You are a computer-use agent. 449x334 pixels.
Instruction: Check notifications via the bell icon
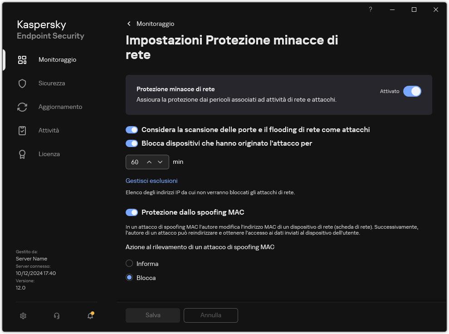click(89, 315)
